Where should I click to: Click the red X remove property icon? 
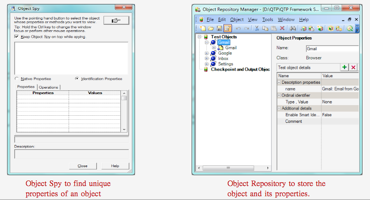[x=353, y=67]
